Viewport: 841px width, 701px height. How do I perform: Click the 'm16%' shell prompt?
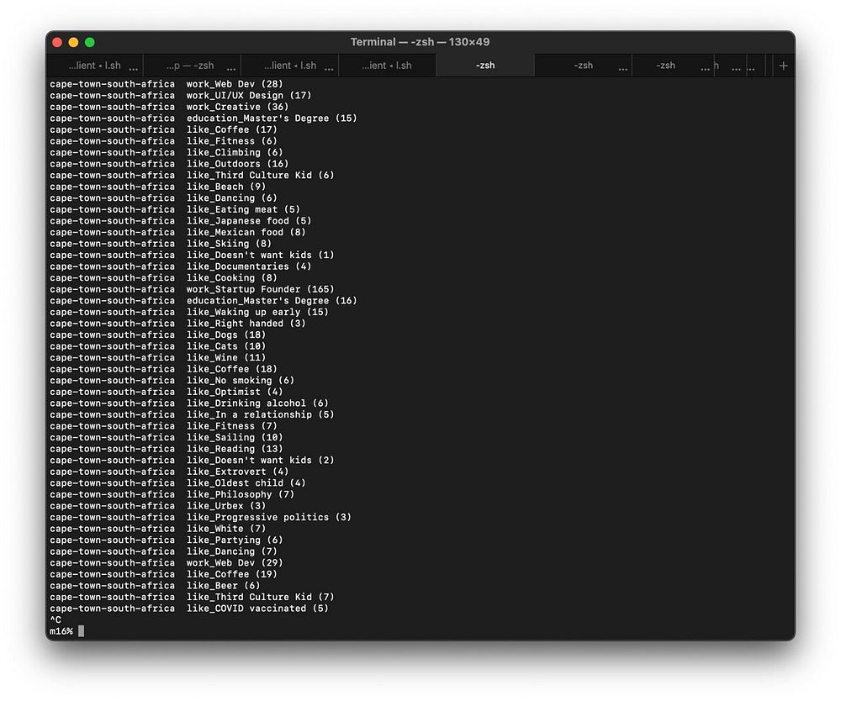(x=61, y=630)
